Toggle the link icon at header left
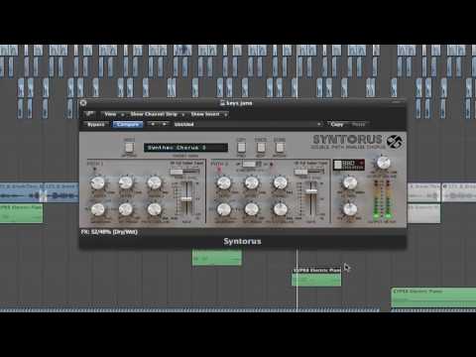 (89, 114)
